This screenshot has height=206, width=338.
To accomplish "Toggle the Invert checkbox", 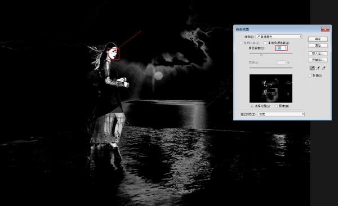I will pyautogui.click(x=310, y=75).
